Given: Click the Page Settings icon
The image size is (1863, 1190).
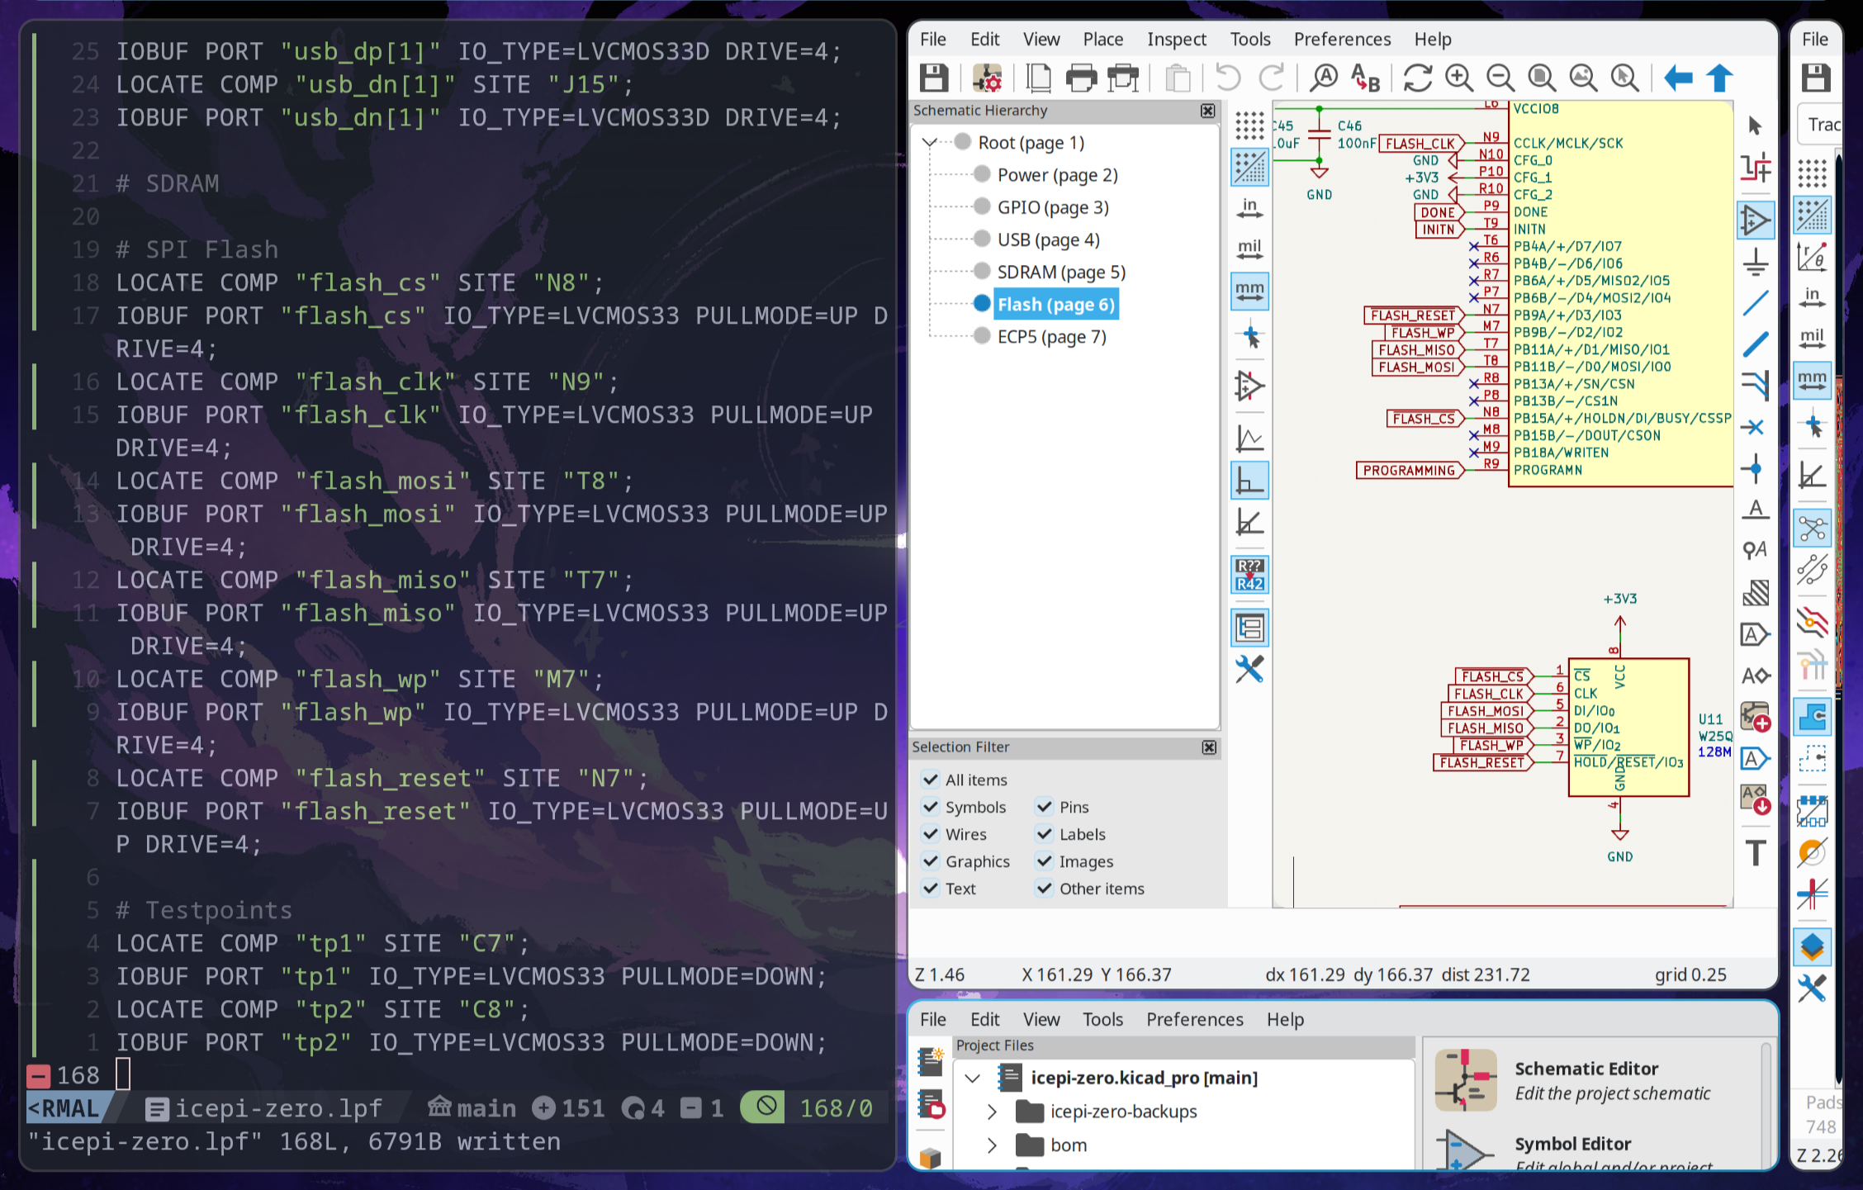Looking at the screenshot, I should pos(1039,78).
